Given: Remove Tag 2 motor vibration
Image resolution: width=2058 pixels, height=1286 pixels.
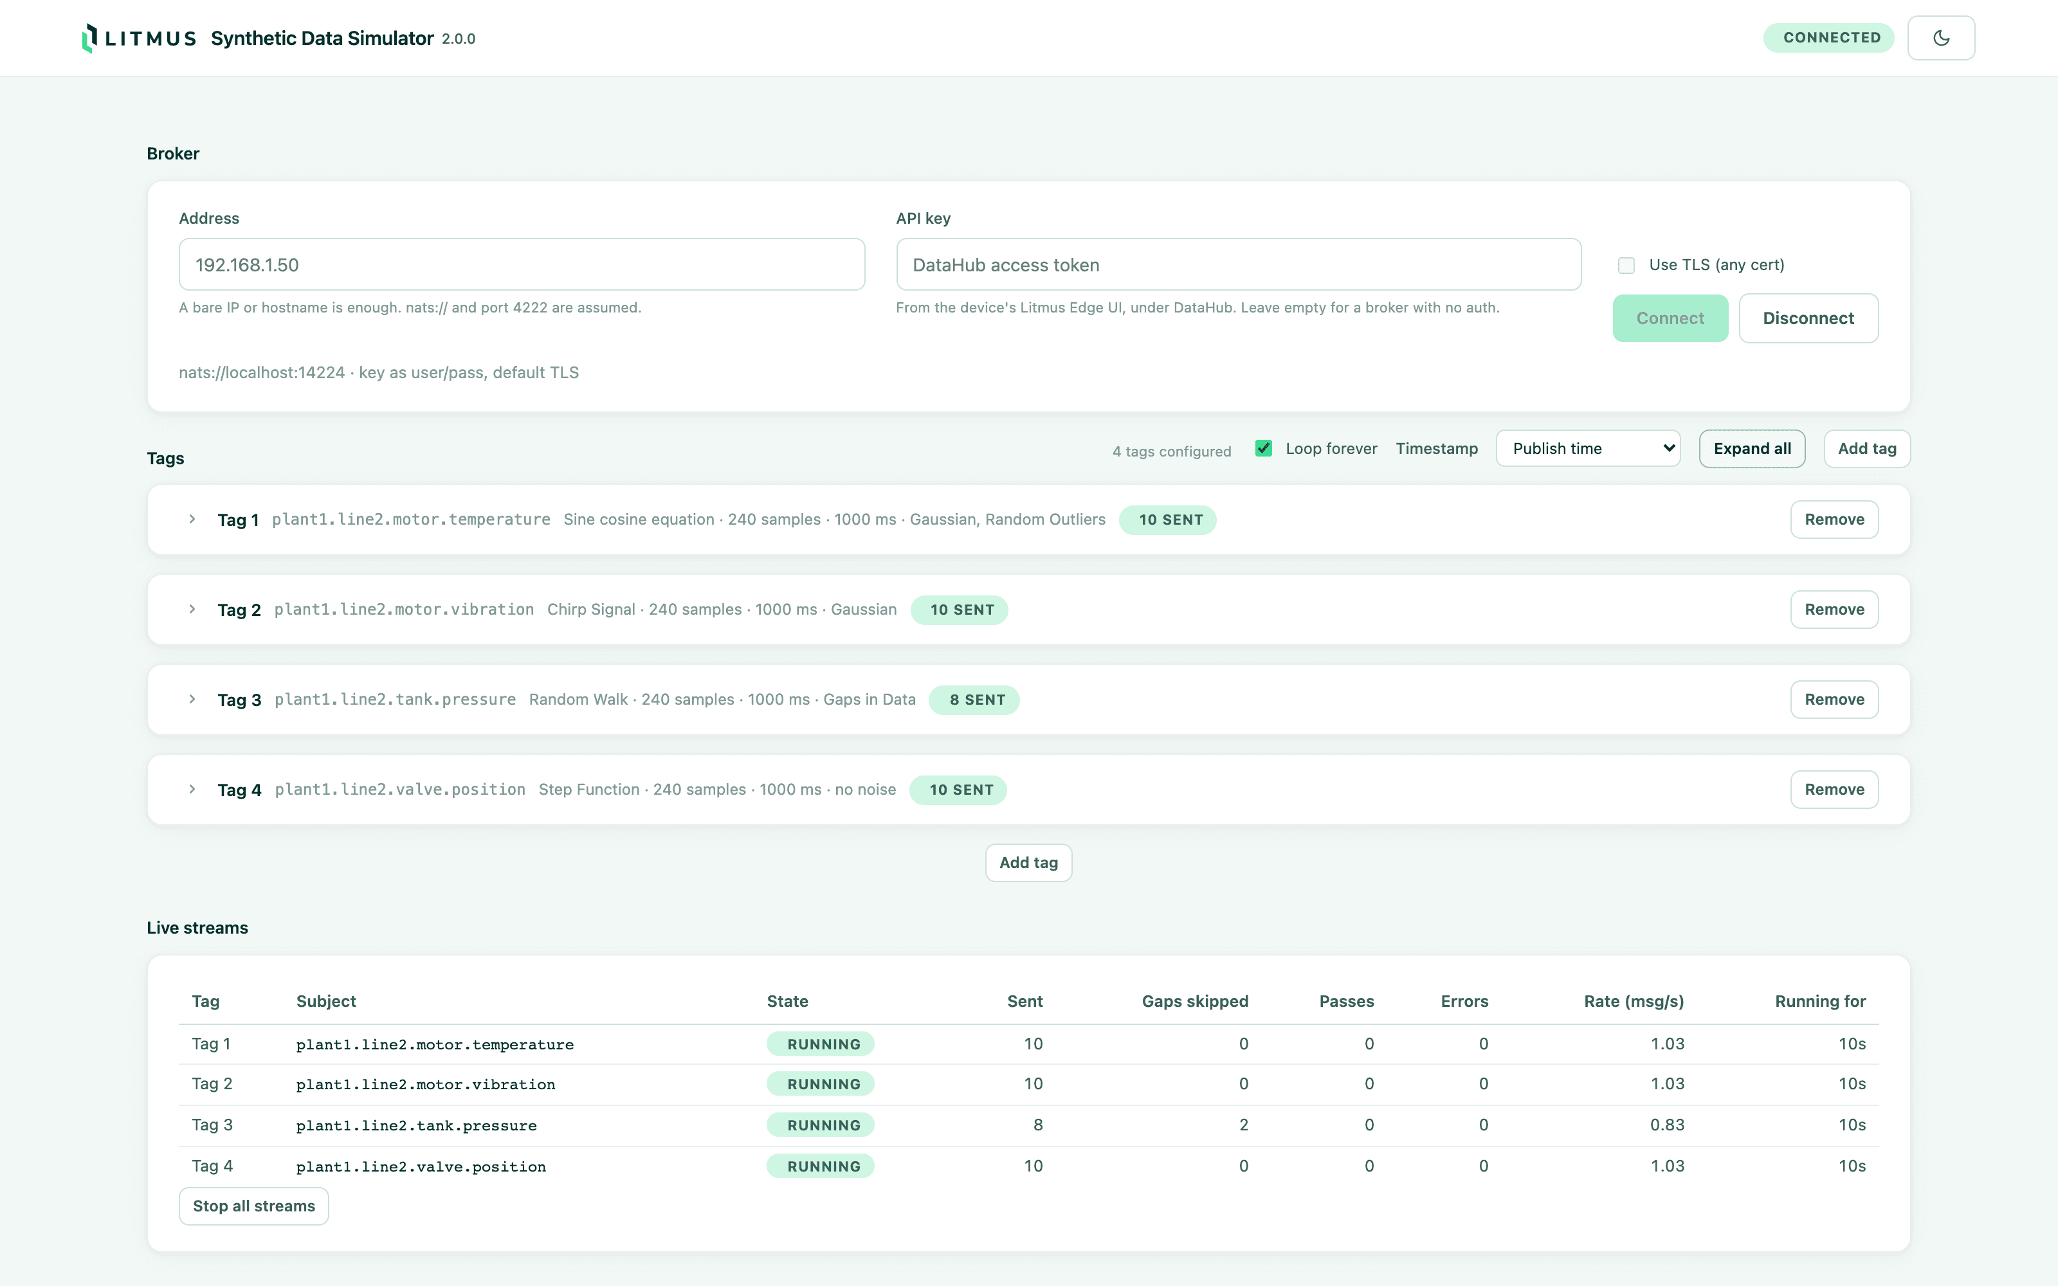Looking at the screenshot, I should tap(1834, 609).
